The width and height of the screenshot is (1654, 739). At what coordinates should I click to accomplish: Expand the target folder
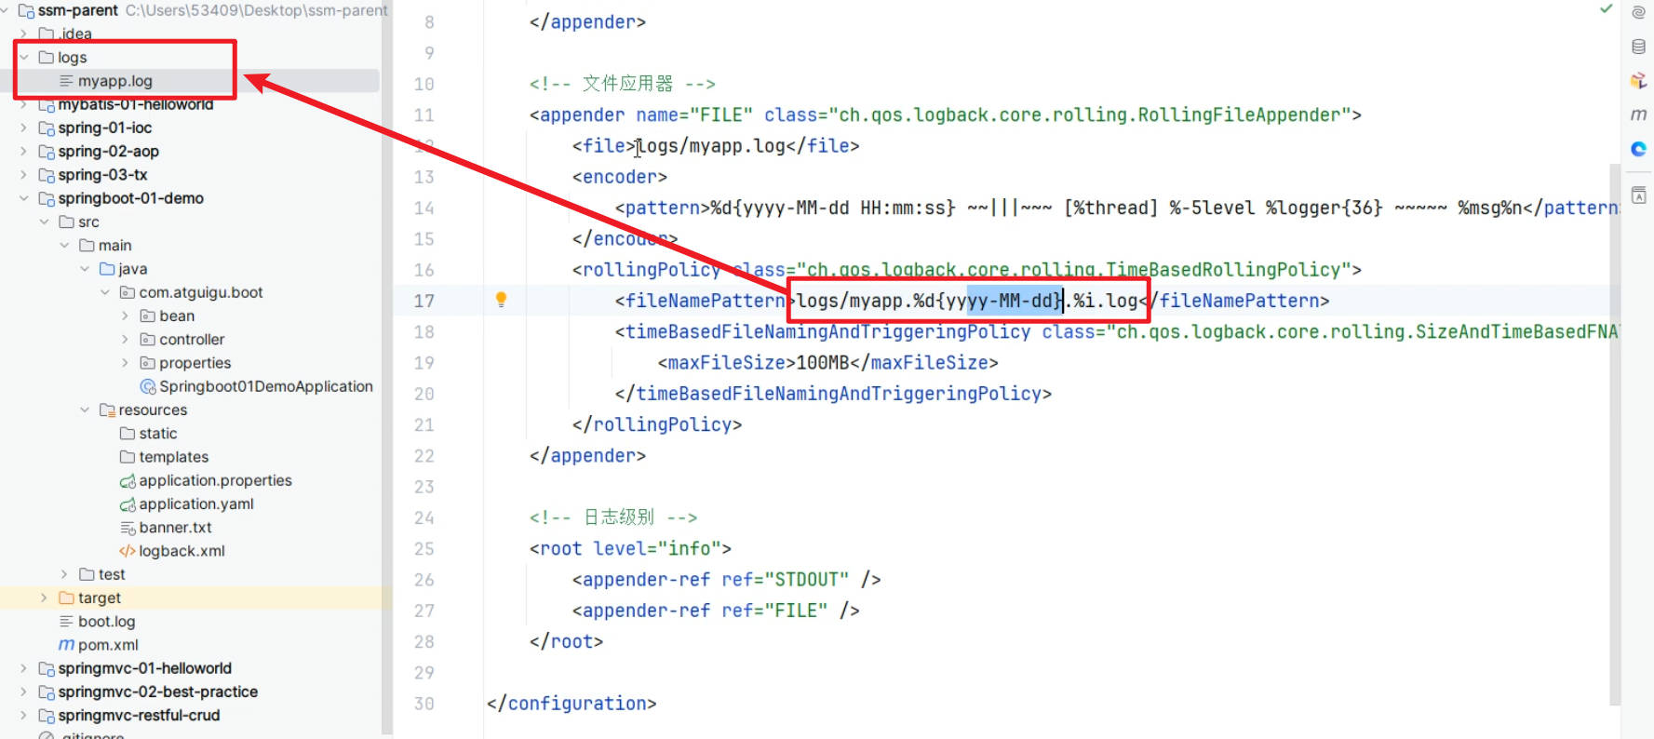[44, 598]
